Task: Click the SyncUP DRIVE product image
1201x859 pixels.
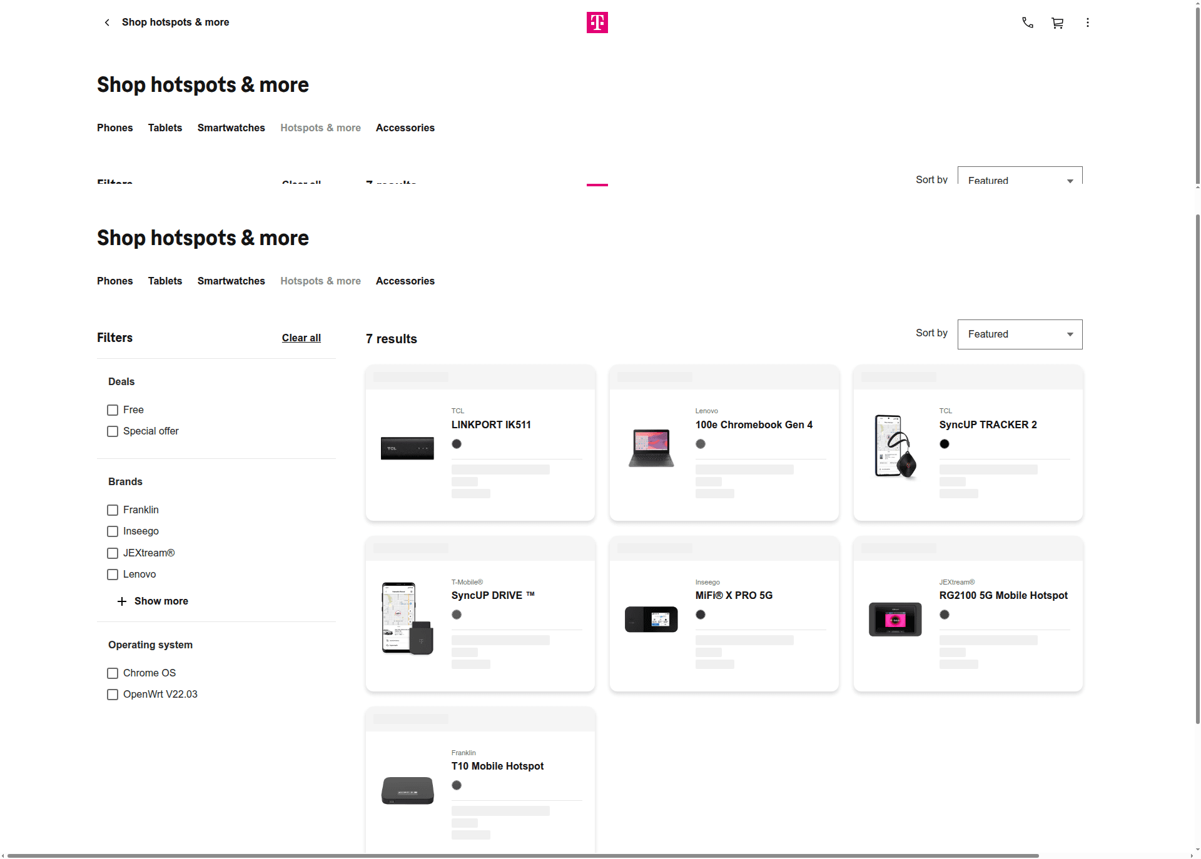Action: coord(407,618)
